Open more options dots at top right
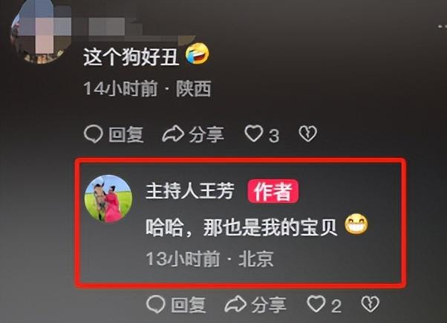 tap(442, 27)
